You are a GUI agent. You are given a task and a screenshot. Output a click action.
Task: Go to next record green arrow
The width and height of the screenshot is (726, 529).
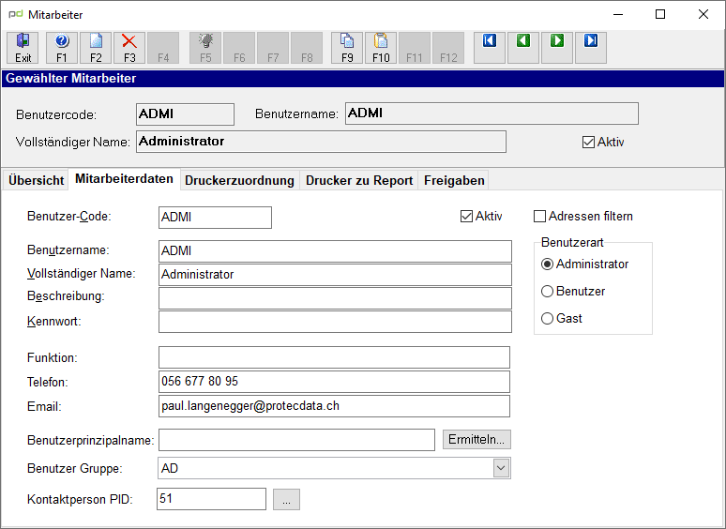click(x=557, y=48)
